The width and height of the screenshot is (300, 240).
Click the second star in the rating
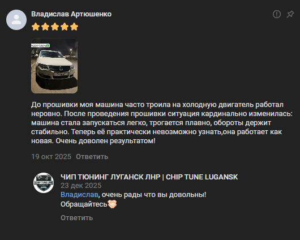45,27
